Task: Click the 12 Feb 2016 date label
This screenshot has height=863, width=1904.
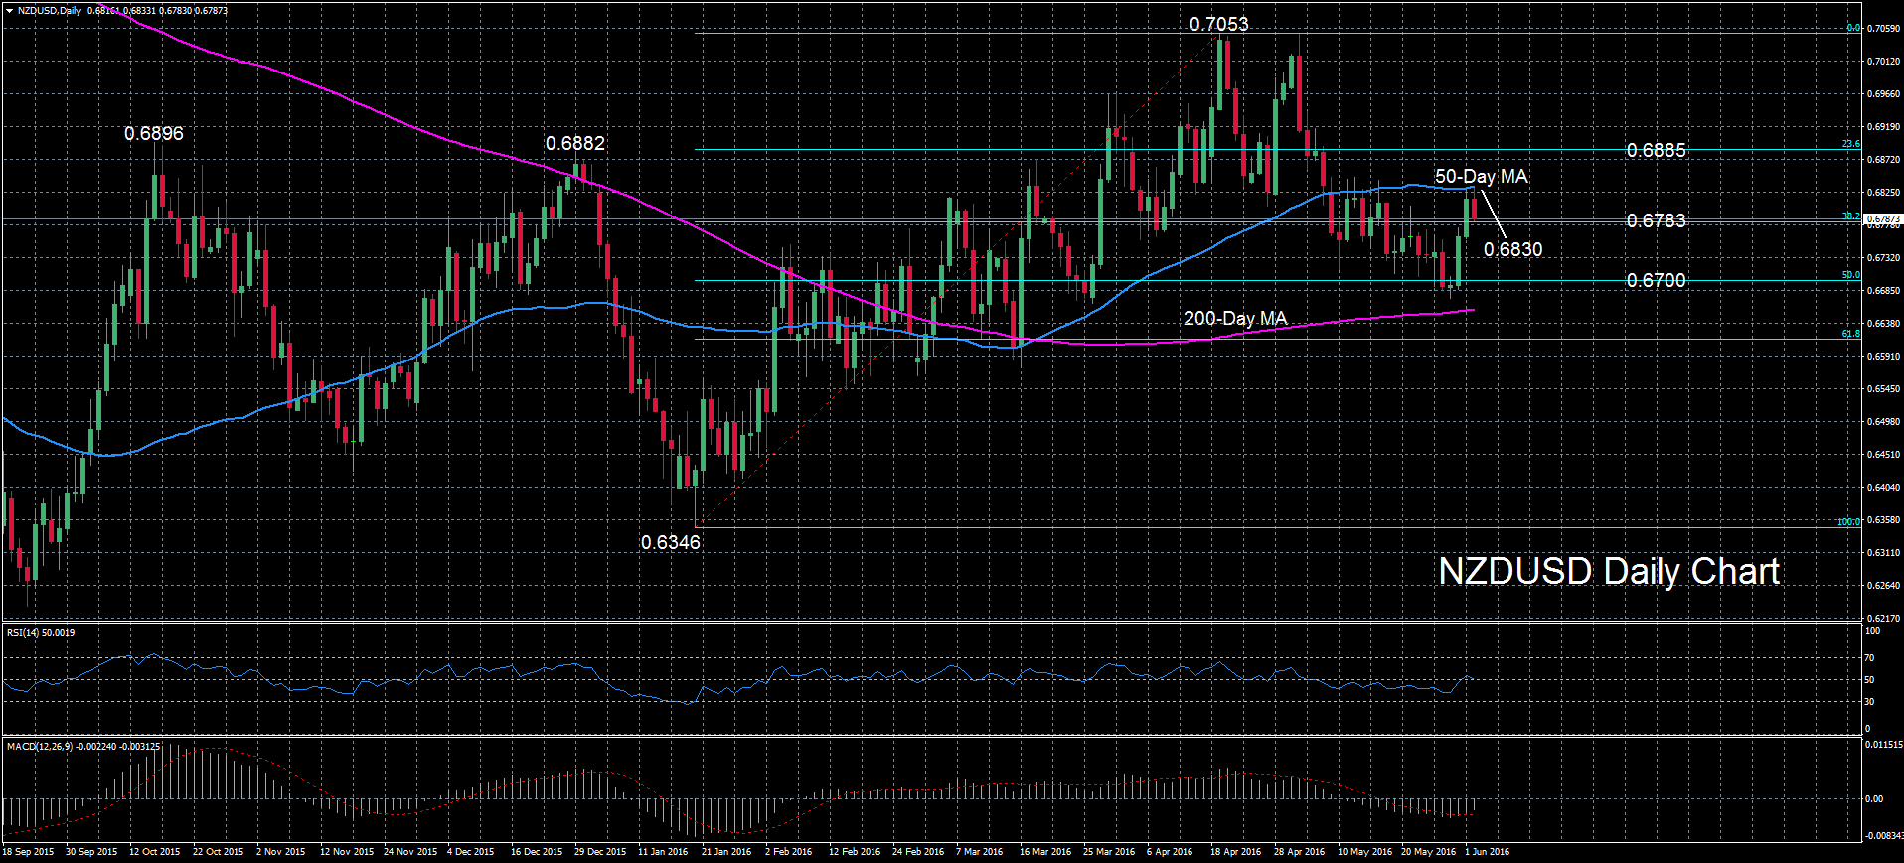Action: tap(855, 852)
